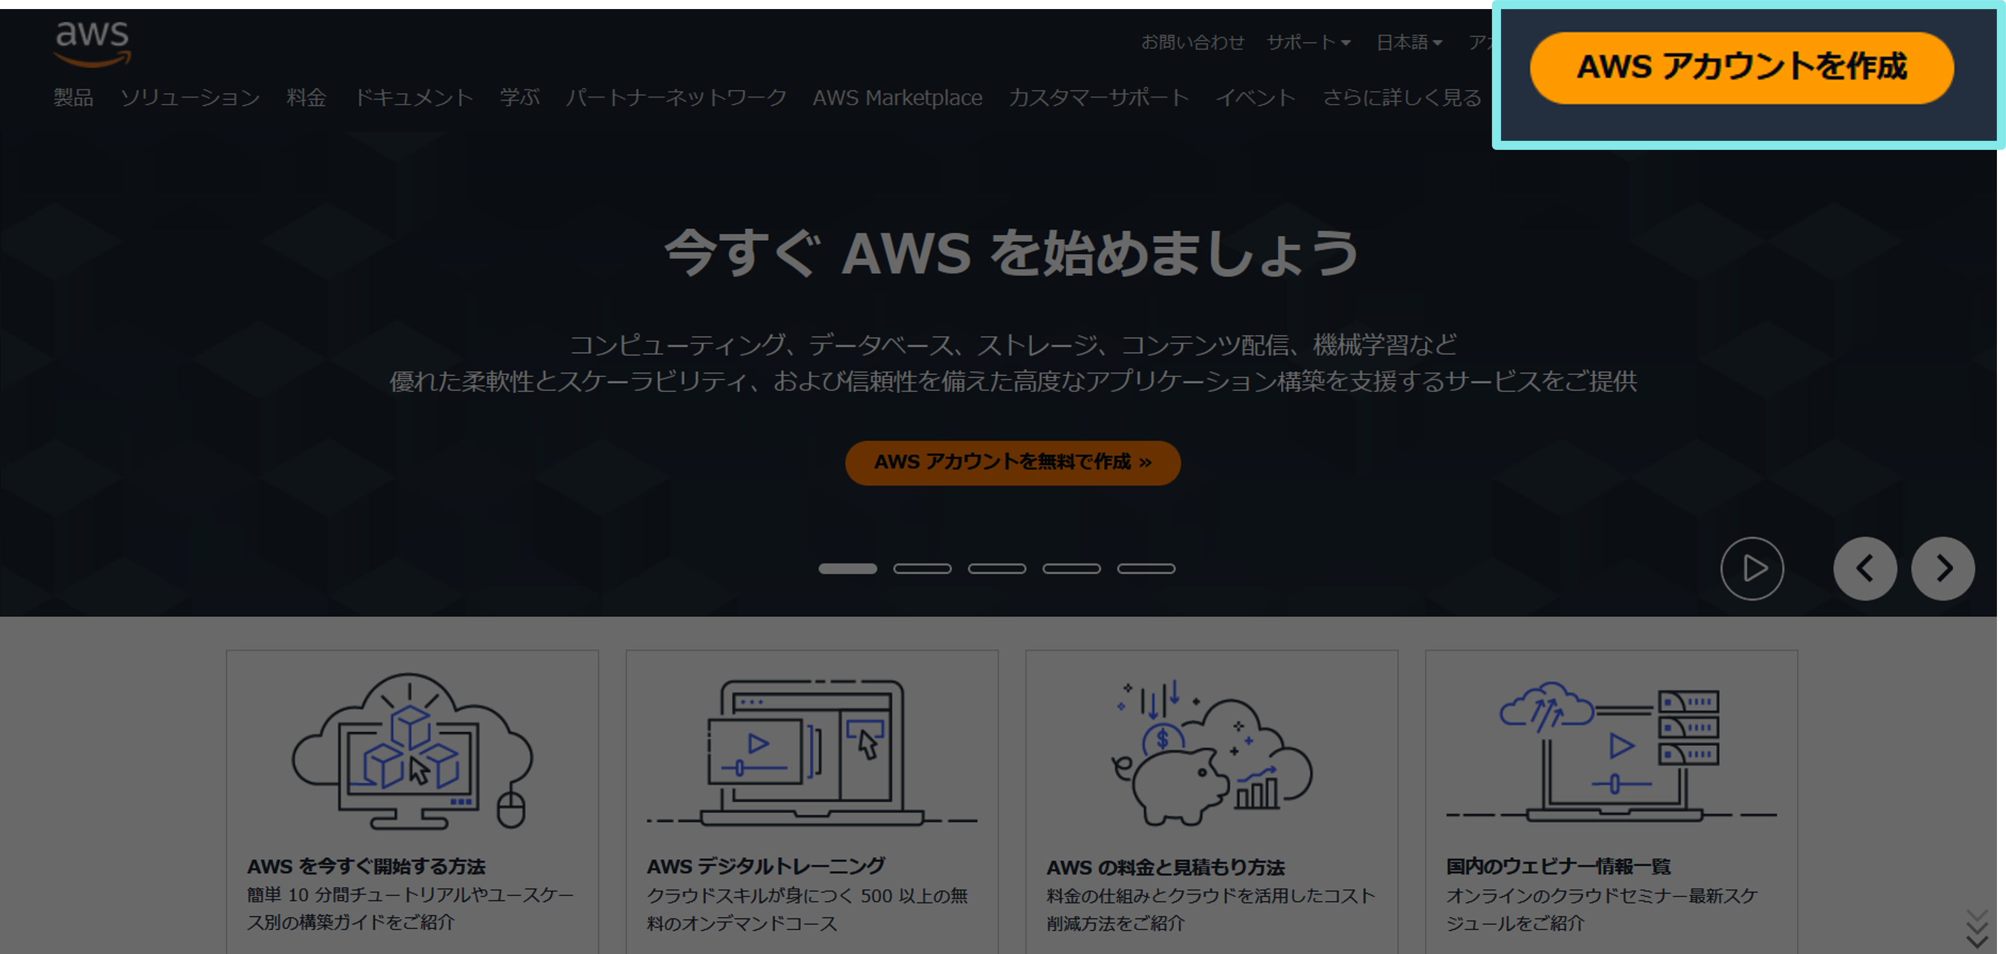Expand the 日本語 language dropdown
Screen dimensions: 2006x954
(x=1408, y=42)
